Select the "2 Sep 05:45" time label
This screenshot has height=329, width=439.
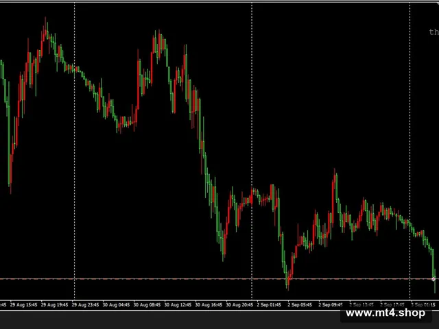click(x=300, y=304)
